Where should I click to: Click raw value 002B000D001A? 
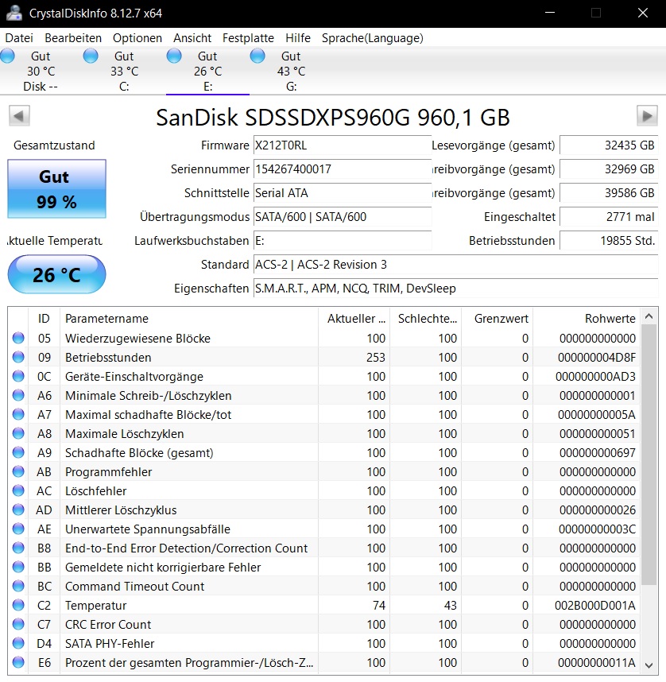click(x=594, y=605)
